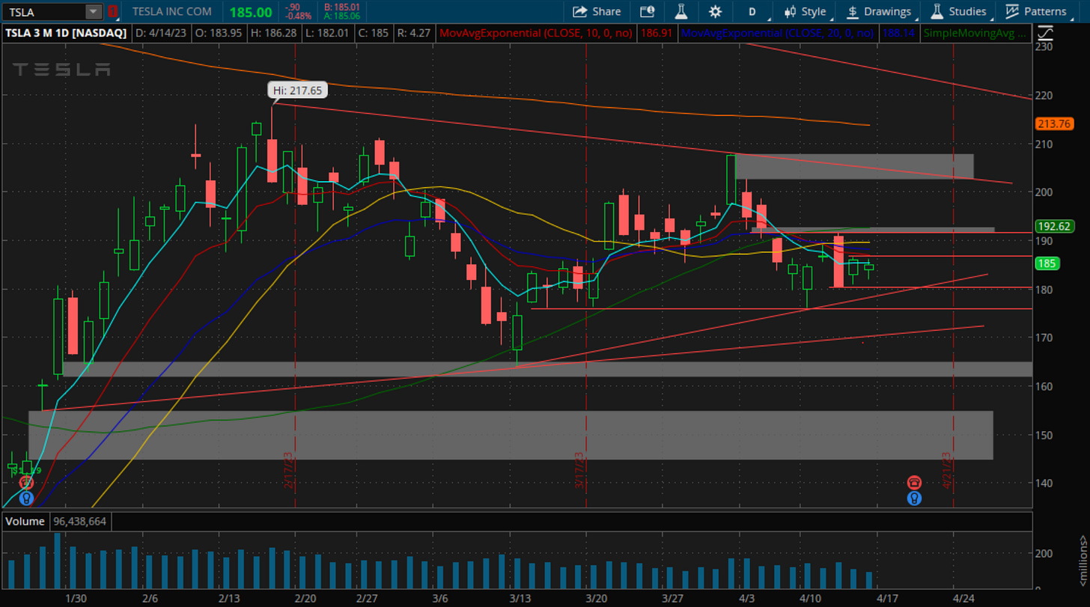Click the R: 4.27 range readout
The image size is (1090, 607).
(412, 33)
